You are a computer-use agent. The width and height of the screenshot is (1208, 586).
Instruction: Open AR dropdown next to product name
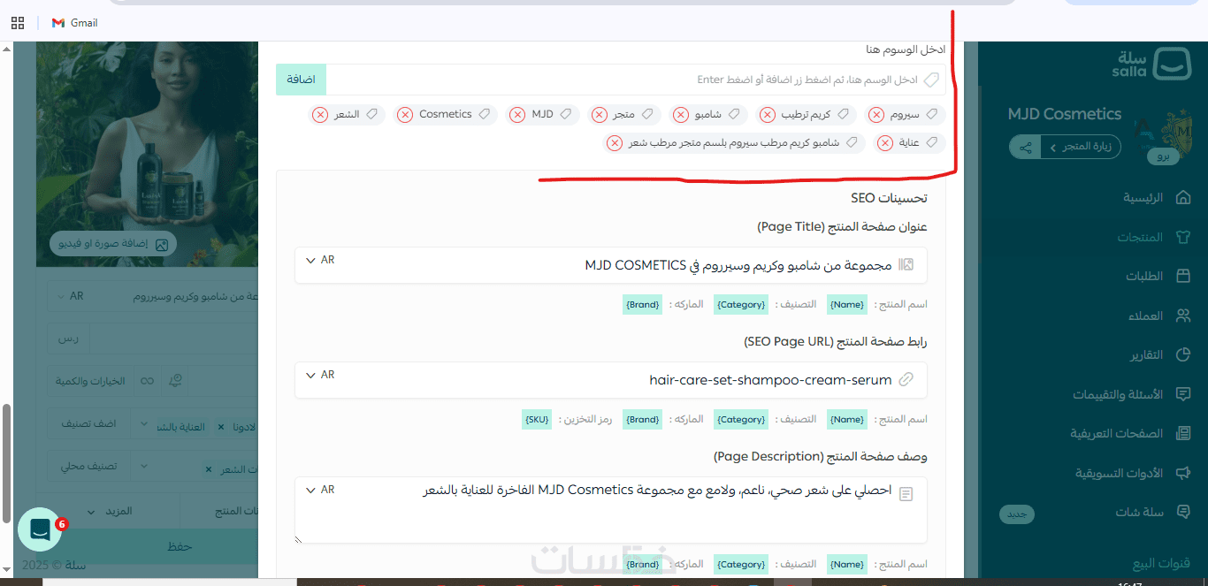coord(70,296)
